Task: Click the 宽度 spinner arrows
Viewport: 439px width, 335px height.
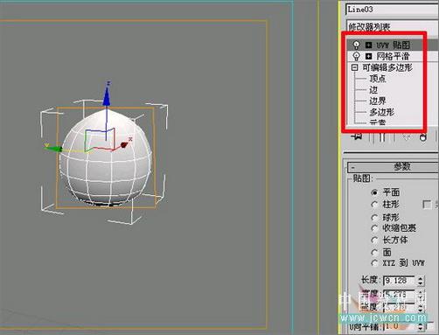Action: click(420, 294)
